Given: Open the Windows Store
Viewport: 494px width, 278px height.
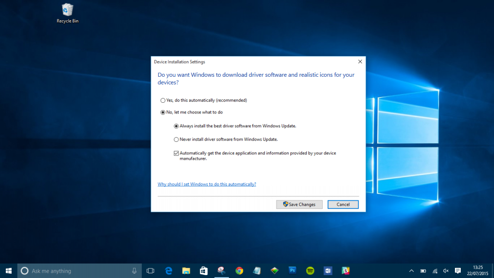Looking at the screenshot, I should pyautogui.click(x=204, y=270).
